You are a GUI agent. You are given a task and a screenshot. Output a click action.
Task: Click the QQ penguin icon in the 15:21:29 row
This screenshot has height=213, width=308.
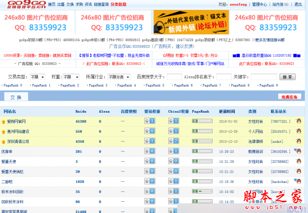pyautogui.click(x=299, y=161)
